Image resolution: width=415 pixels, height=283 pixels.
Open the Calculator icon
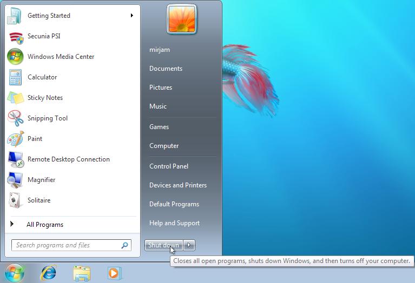click(15, 77)
